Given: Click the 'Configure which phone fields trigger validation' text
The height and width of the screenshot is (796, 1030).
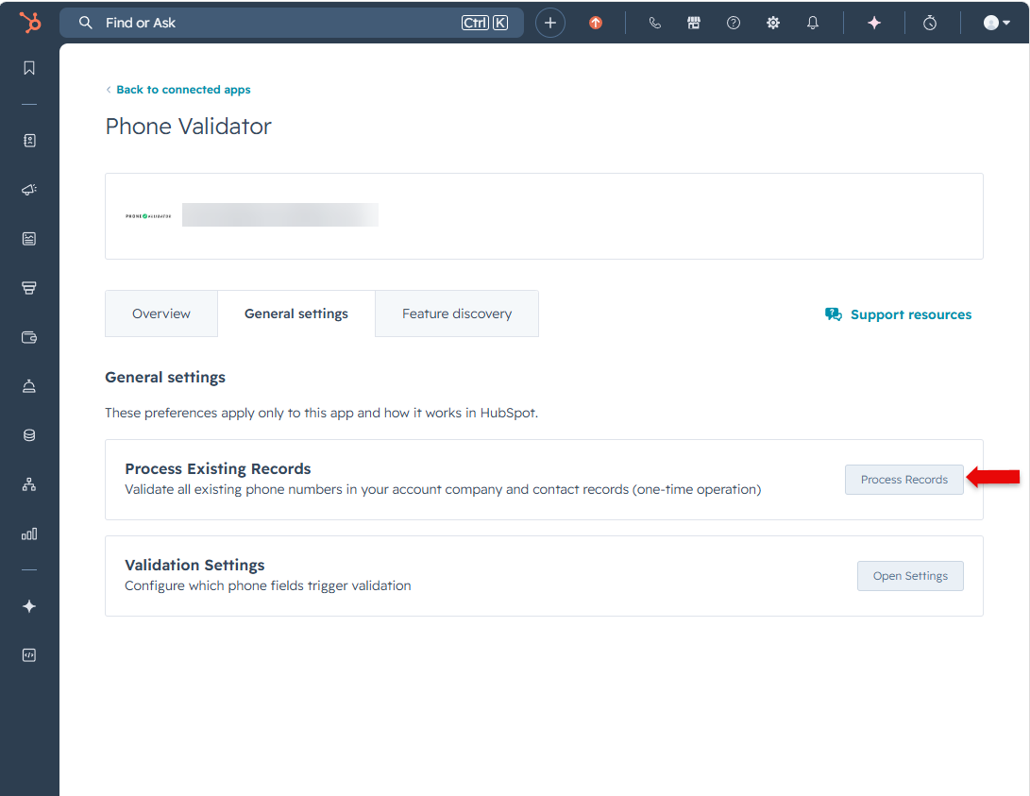Looking at the screenshot, I should tap(268, 585).
